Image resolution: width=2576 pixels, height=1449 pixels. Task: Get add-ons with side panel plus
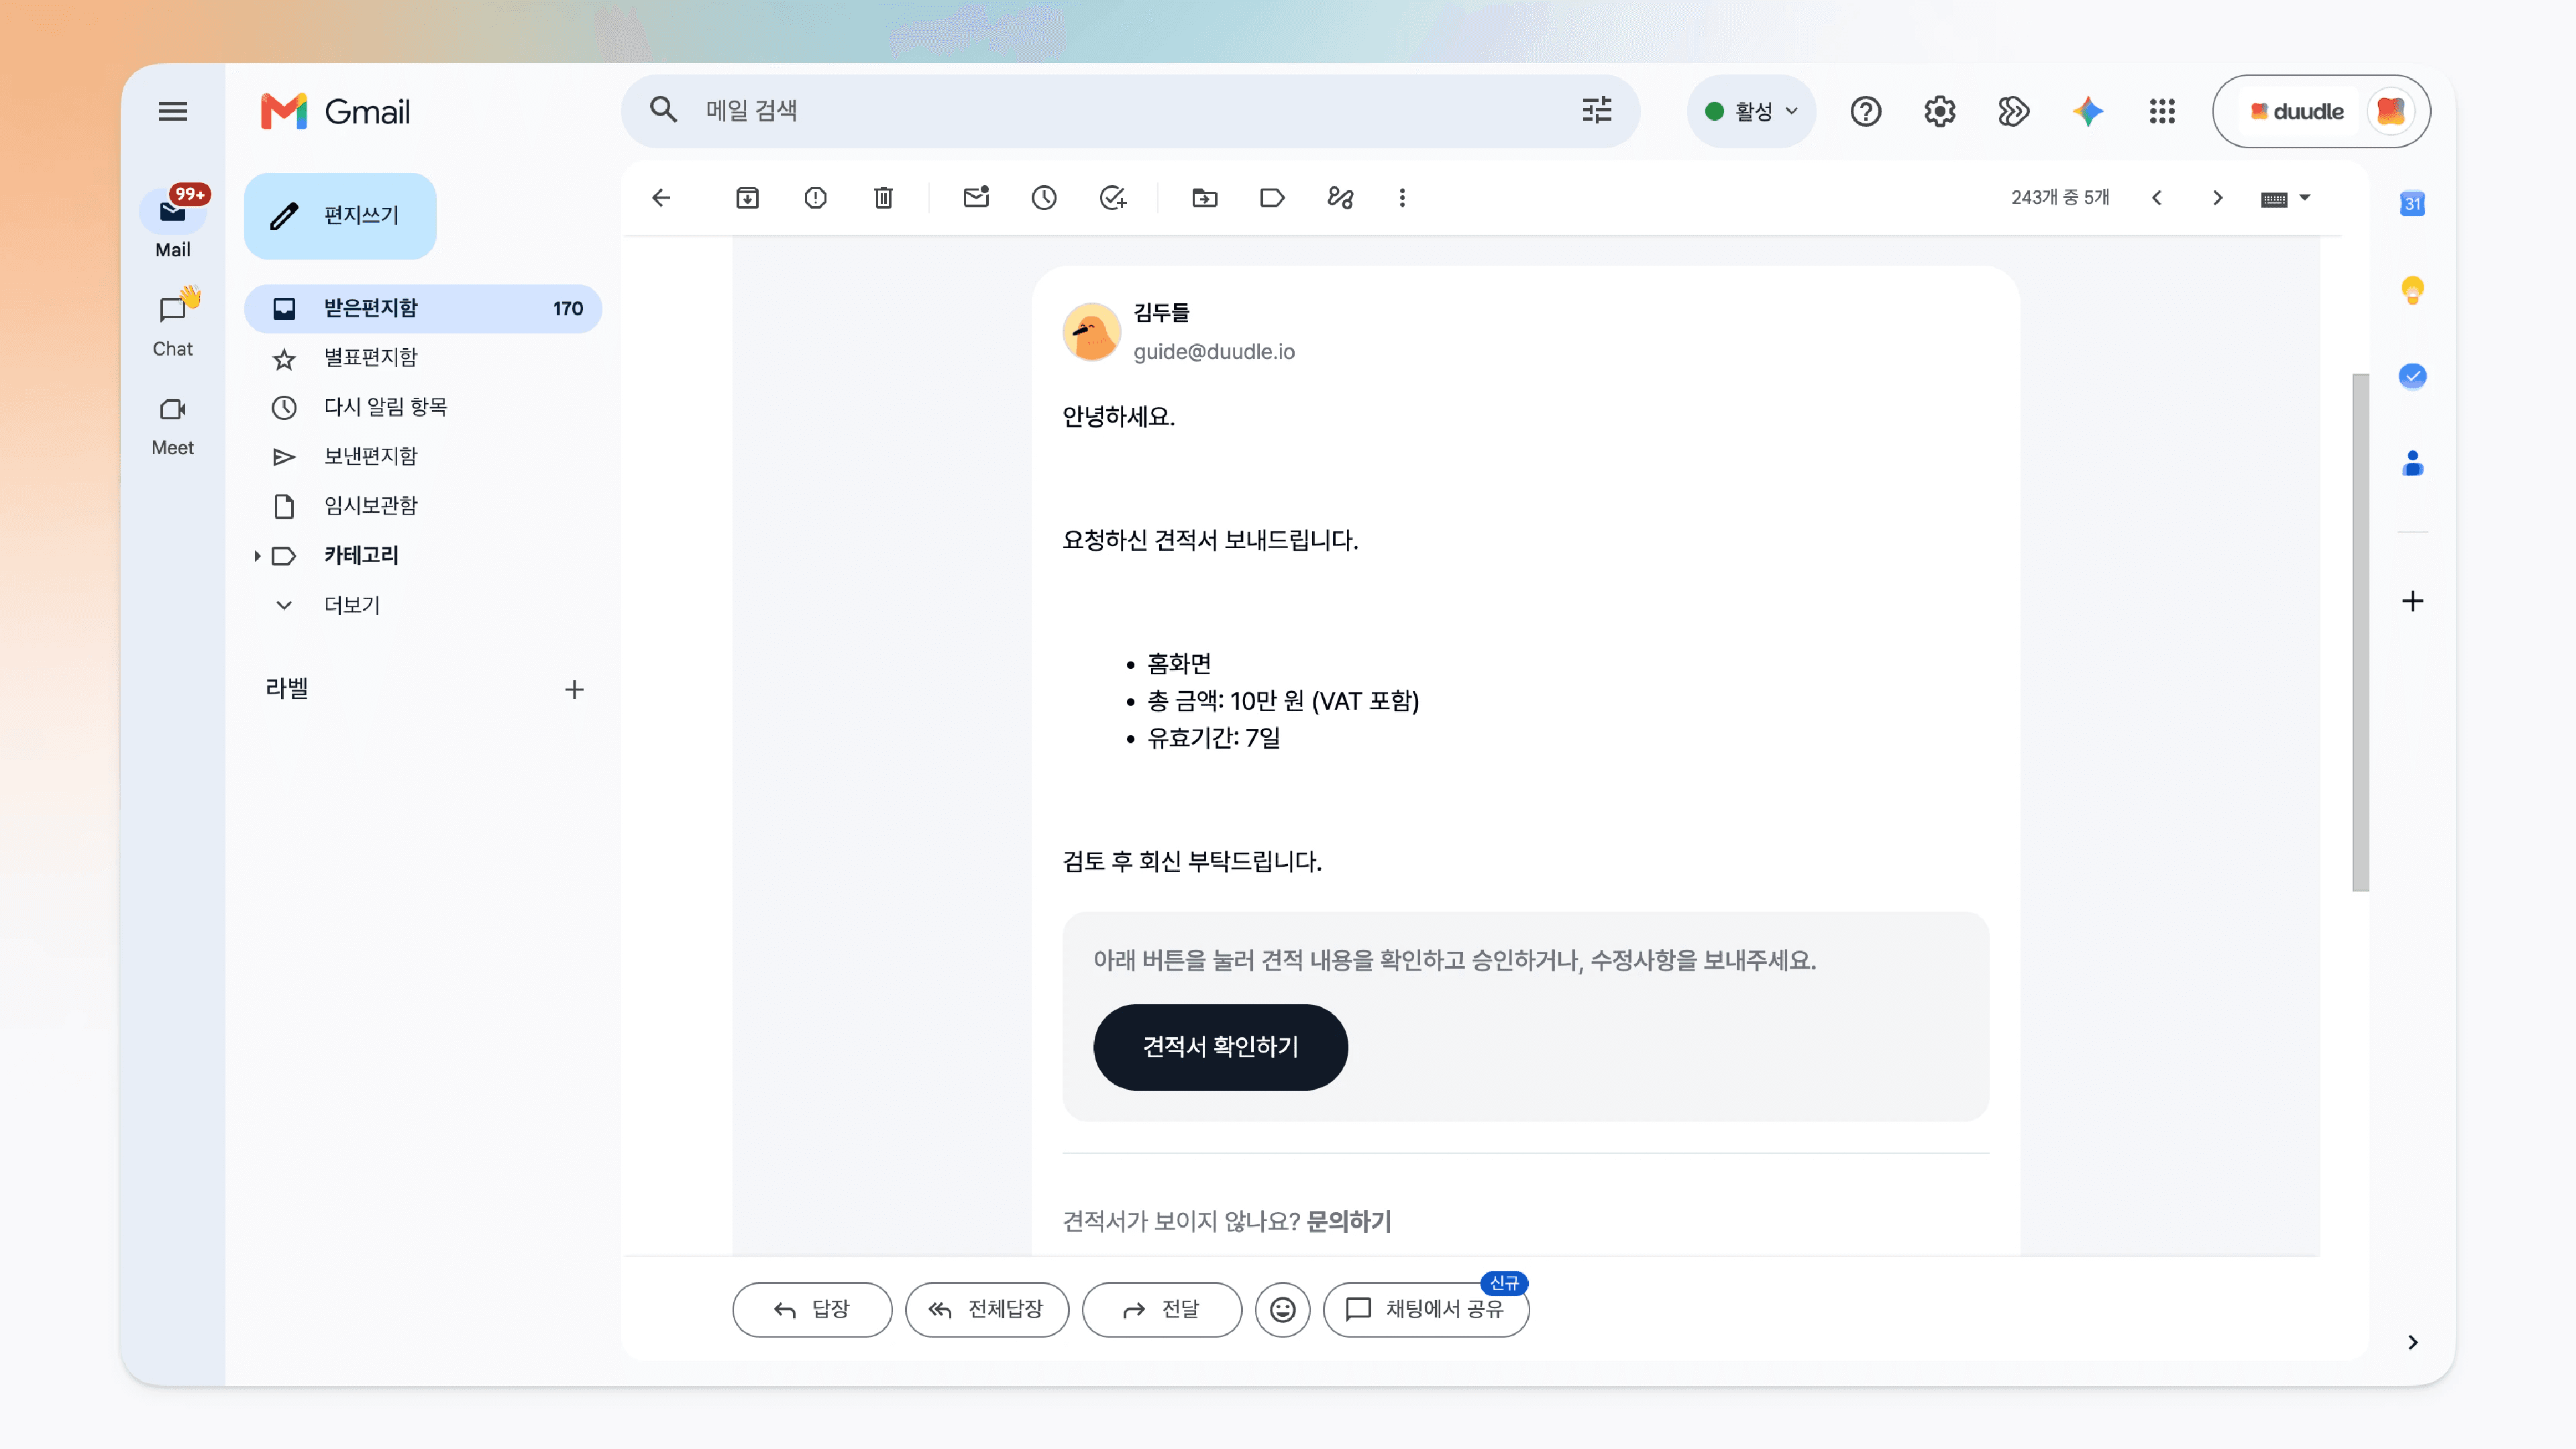click(x=2412, y=601)
